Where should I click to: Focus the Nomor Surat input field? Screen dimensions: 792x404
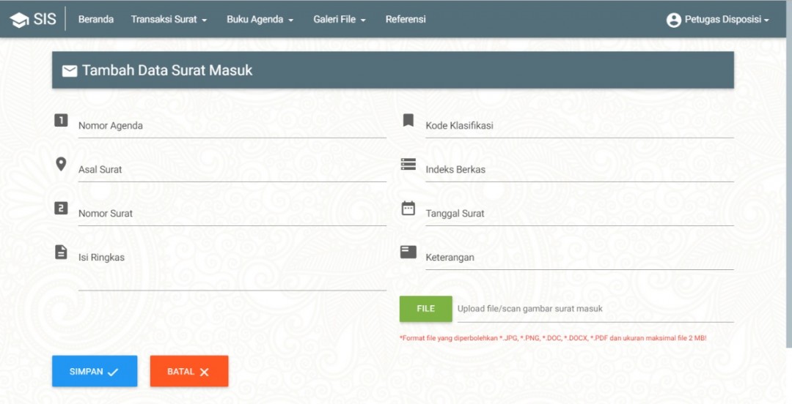[x=232, y=214]
